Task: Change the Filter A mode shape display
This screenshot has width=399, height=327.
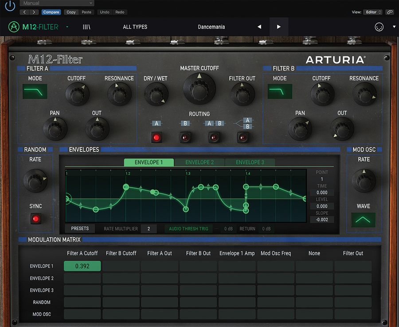Action: click(x=35, y=91)
